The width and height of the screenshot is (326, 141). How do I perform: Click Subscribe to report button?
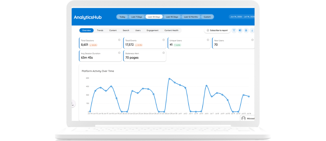click(217, 30)
